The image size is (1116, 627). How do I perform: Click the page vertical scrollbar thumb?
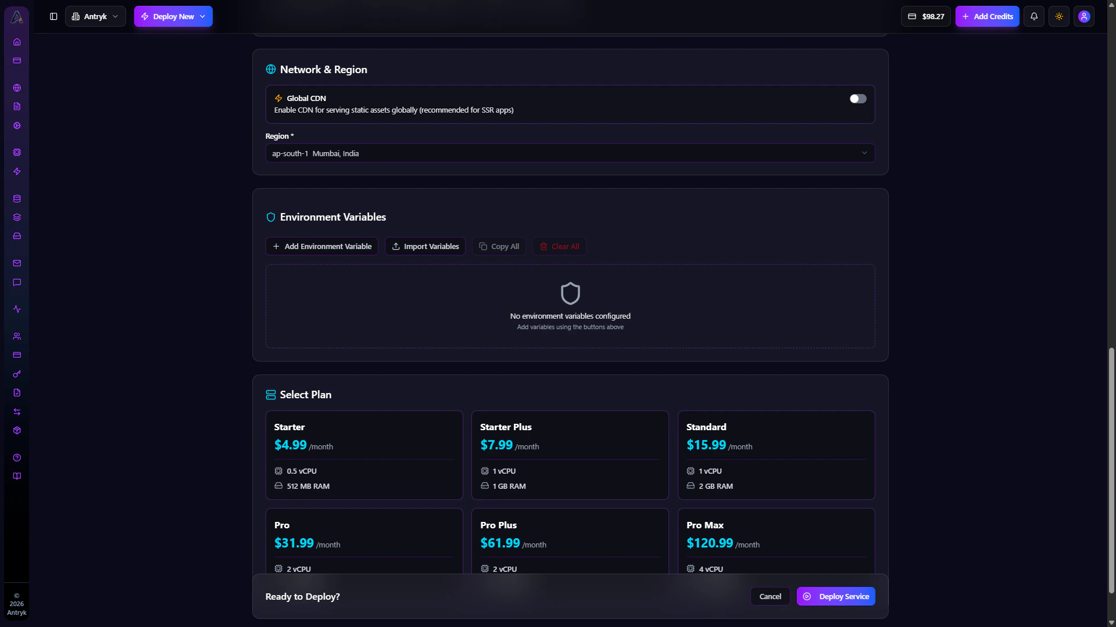click(x=1111, y=470)
